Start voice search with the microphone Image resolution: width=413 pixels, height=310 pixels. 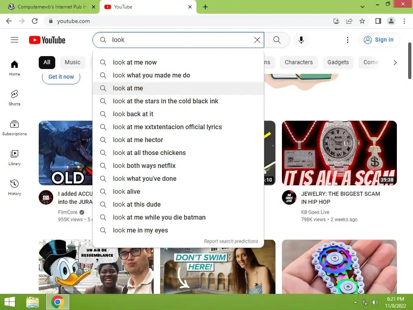301,40
